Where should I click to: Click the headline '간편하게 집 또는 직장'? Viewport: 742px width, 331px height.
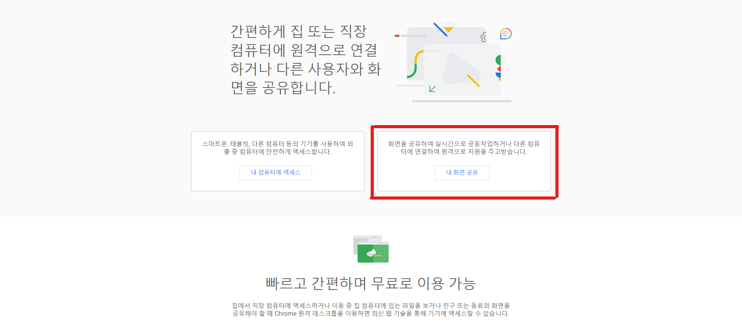point(306,59)
